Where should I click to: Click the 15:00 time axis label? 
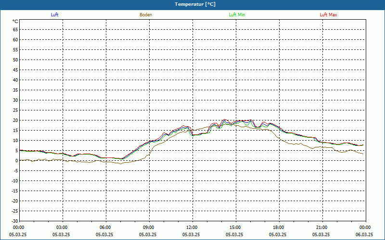pyautogui.click(x=236, y=228)
